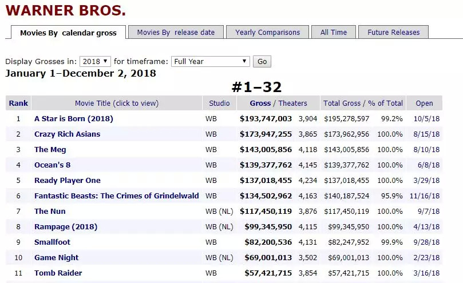Image resolution: width=463 pixels, height=283 pixels.
Task: Click The Meg movie title
Action: pos(50,150)
